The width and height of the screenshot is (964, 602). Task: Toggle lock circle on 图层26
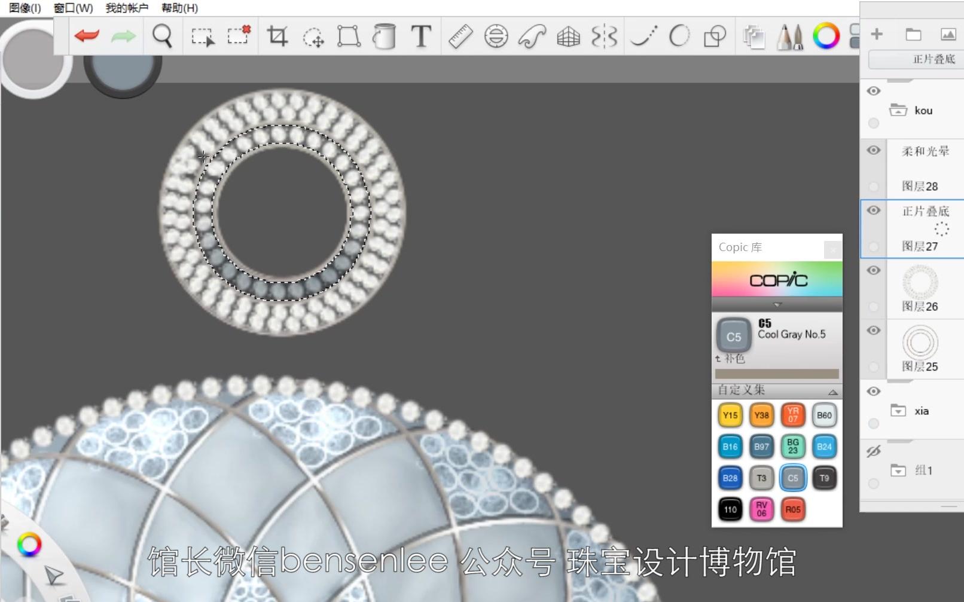[x=874, y=307]
